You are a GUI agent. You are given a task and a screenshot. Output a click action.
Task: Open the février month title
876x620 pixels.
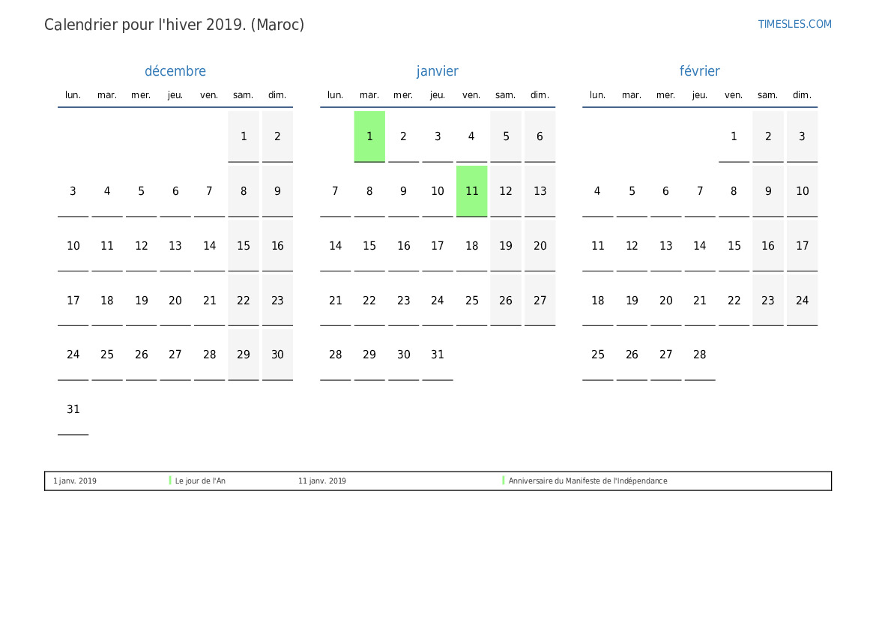[699, 71]
